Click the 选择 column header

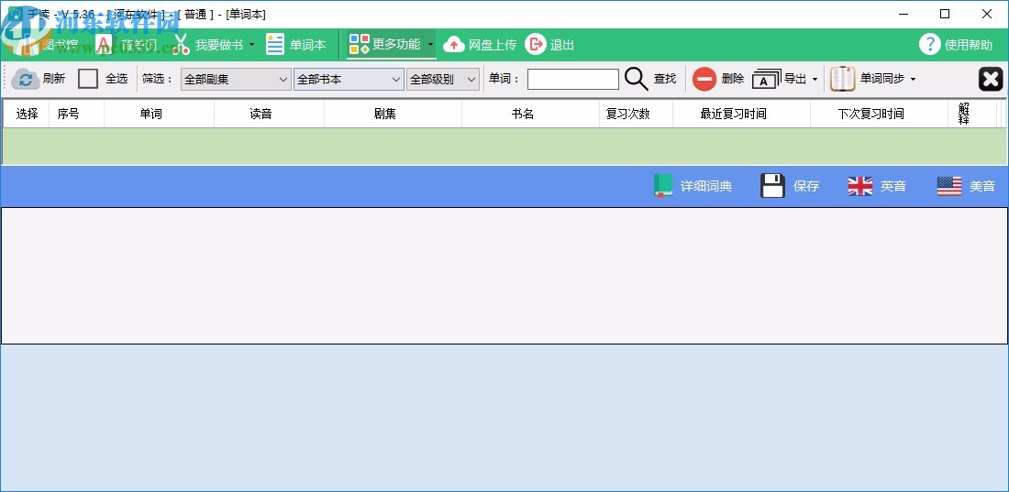[27, 114]
